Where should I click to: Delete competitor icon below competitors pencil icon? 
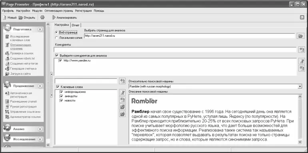coord(302,68)
